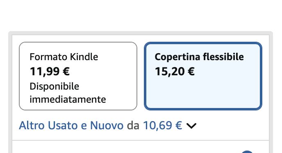This screenshot has width=282, height=153.
Task: Expand Altro Usato e Nuovo offers
Action: tap(107, 125)
